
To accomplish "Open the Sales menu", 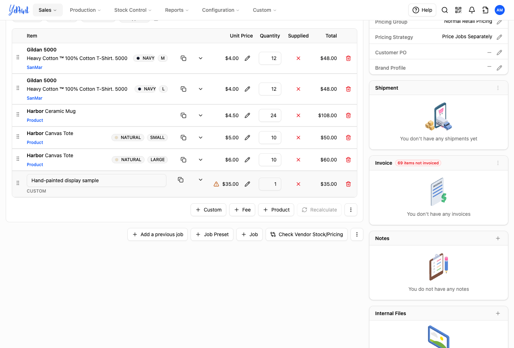I will [48, 10].
